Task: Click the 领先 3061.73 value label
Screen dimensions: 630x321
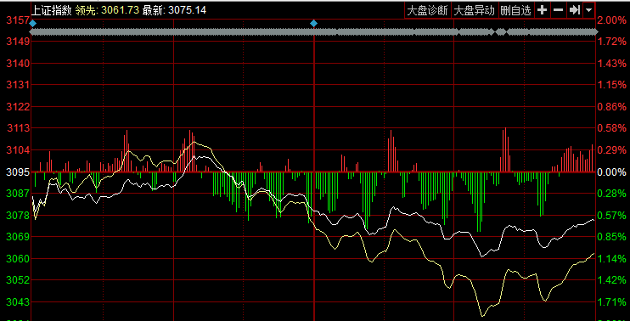Action: (x=107, y=10)
